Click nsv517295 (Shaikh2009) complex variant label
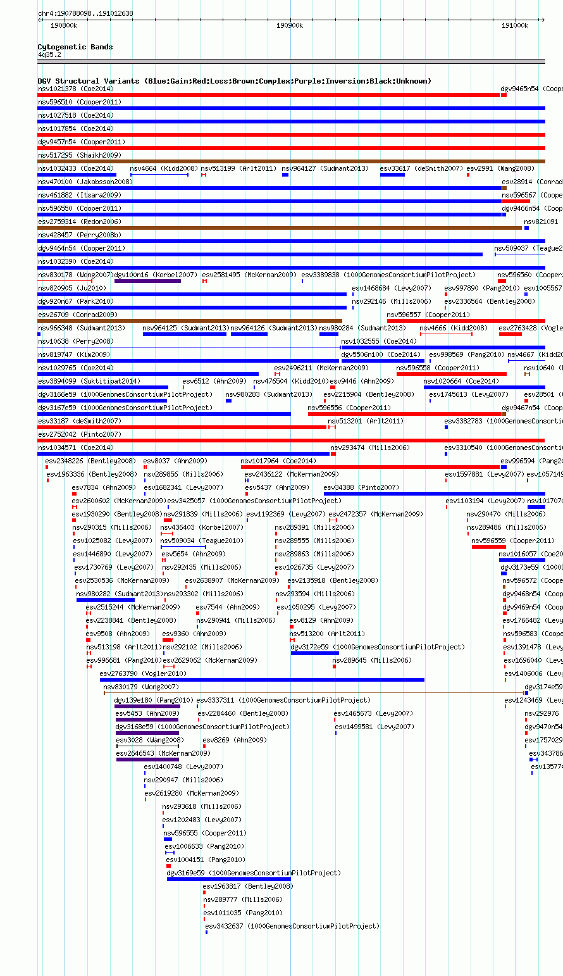The height and width of the screenshot is (976, 563). (80, 155)
